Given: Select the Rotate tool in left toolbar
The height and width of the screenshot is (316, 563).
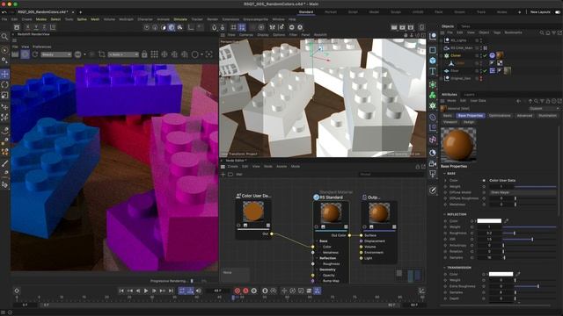Looking at the screenshot, I should coord(4,85).
